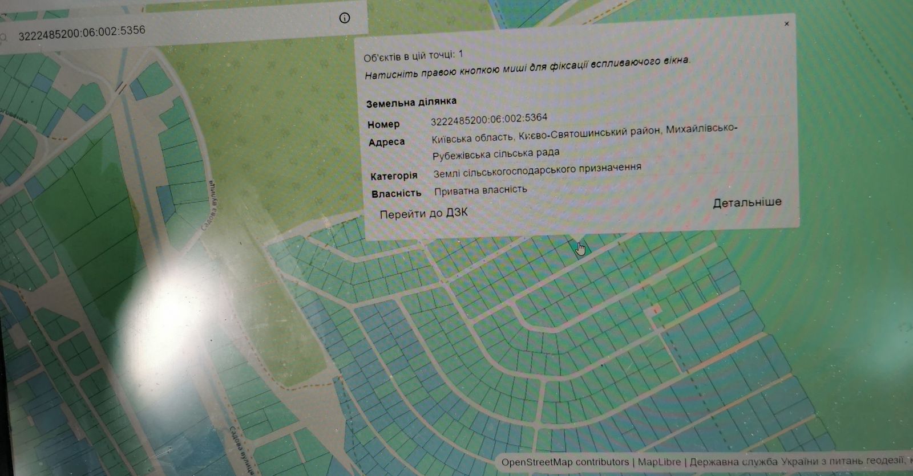This screenshot has height=476, width=913.
Task: Click the Об'єктів в цій точці: 1 text
Action: click(414, 56)
